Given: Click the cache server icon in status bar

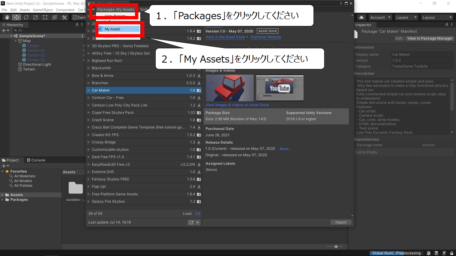Looking at the screenshot, I should click(436, 253).
